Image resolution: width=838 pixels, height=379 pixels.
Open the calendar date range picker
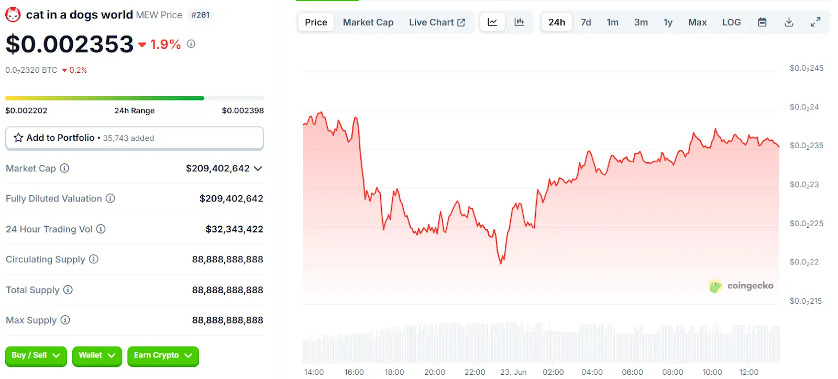[x=762, y=22]
